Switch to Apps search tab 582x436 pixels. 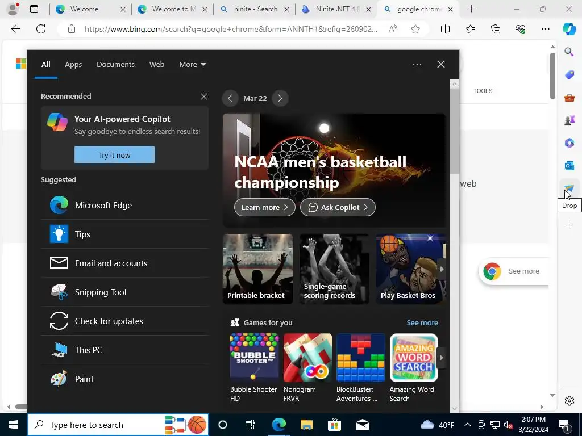click(73, 65)
